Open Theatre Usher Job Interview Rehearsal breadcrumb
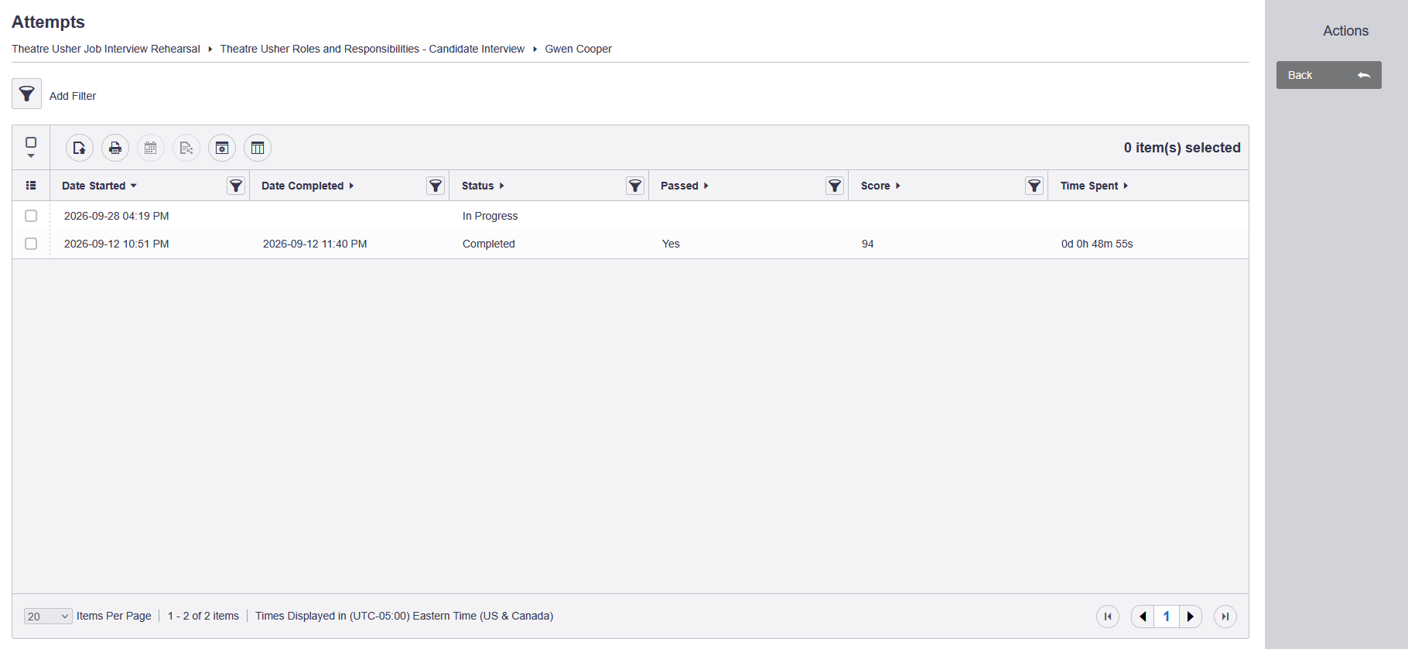The width and height of the screenshot is (1408, 649). (106, 49)
